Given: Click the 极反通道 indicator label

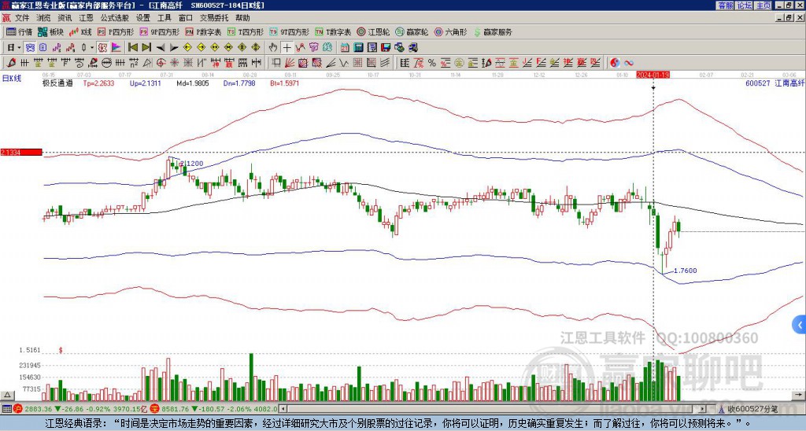Looking at the screenshot, I should click(x=57, y=83).
